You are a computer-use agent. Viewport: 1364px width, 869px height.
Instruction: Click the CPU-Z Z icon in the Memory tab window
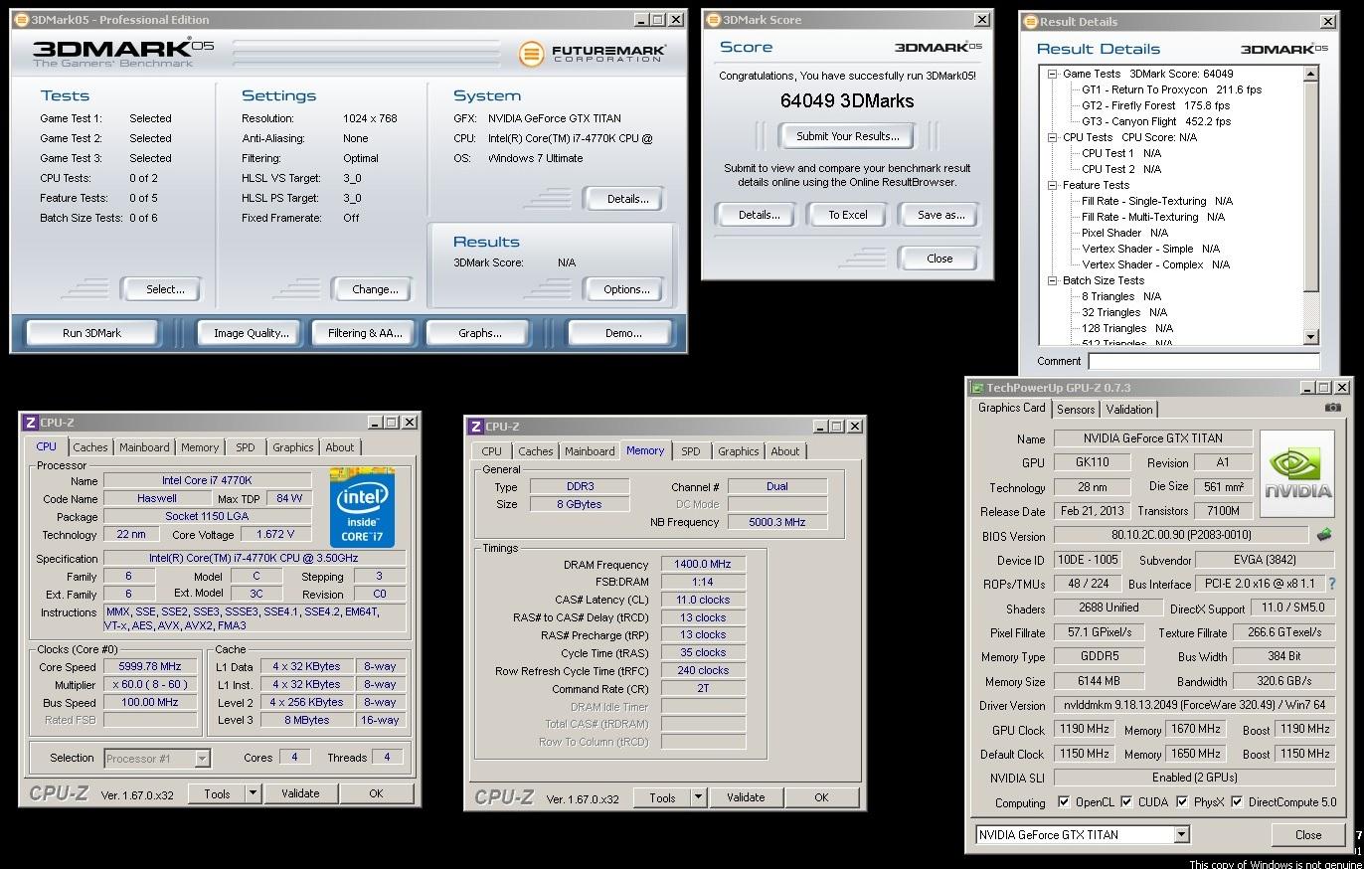point(475,427)
